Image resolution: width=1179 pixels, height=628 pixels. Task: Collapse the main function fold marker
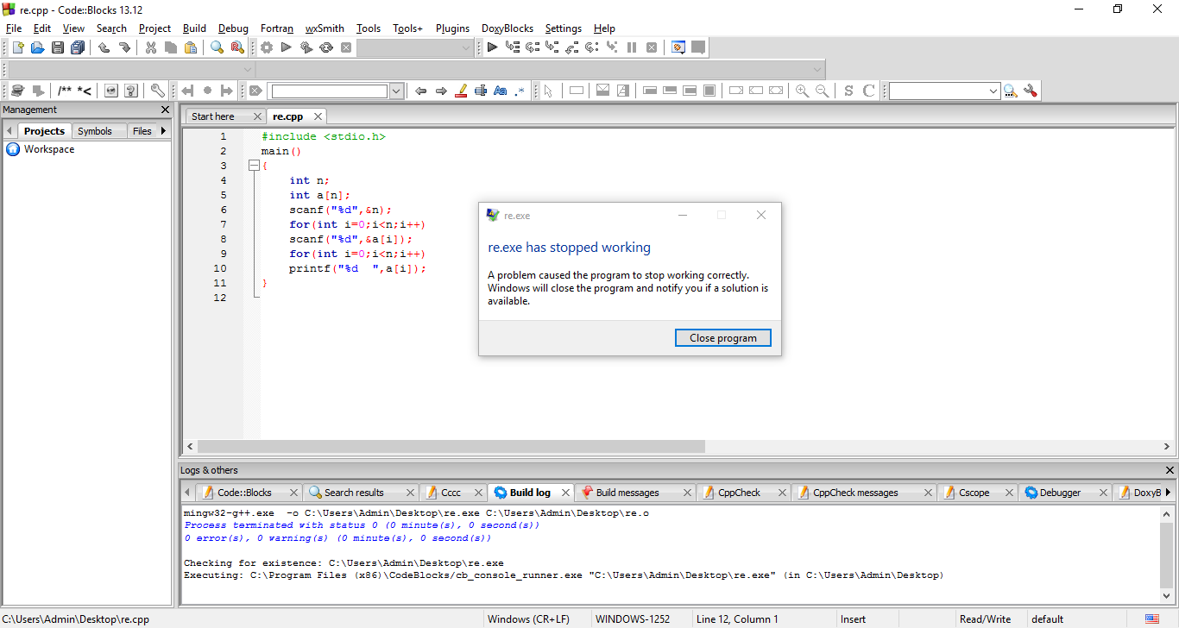click(254, 166)
